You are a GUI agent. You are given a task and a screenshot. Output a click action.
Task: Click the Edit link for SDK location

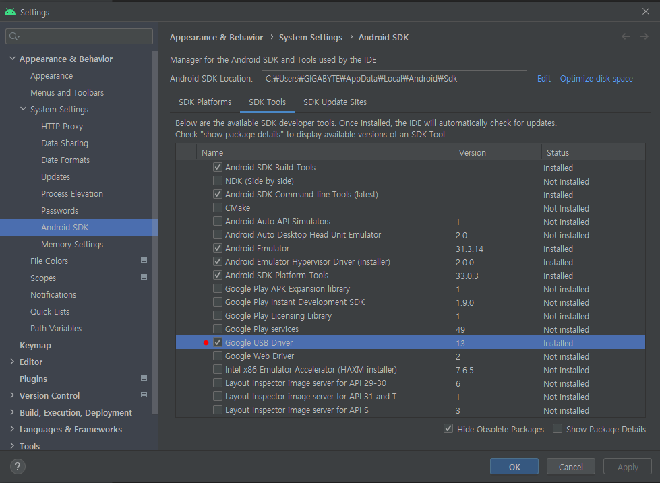pos(544,78)
